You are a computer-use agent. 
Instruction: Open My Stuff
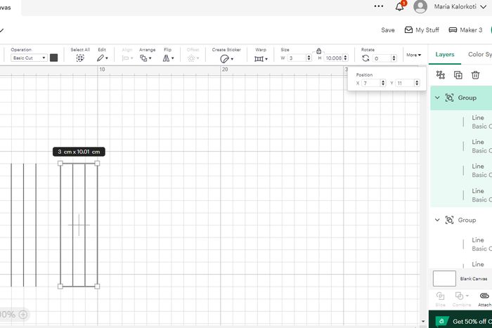tap(422, 29)
